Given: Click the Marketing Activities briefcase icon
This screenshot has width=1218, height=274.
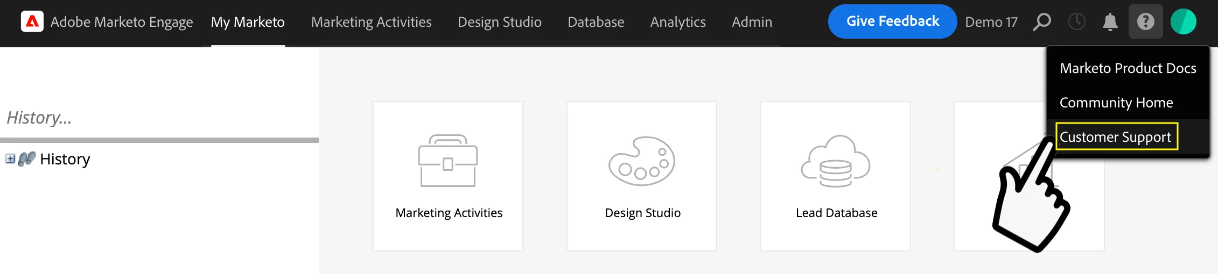Looking at the screenshot, I should (x=448, y=161).
